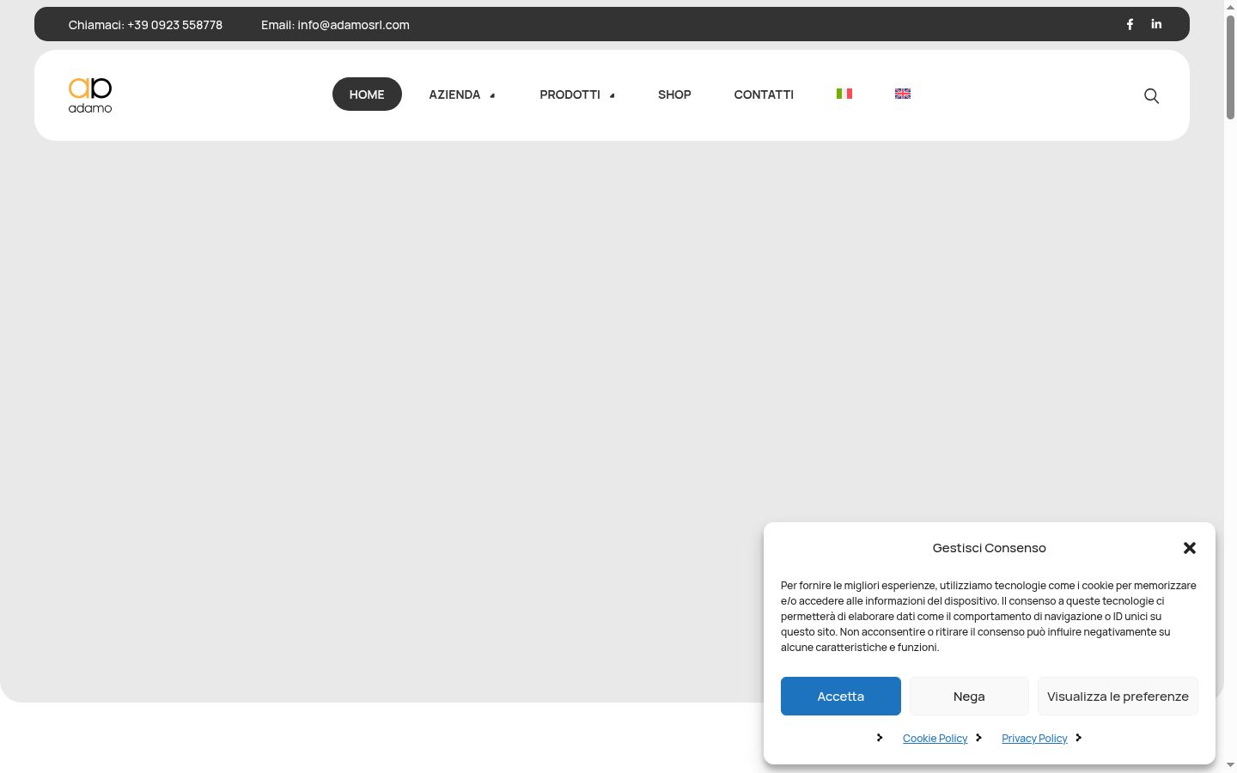The image size is (1237, 773).
Task: Click the chevron after Privacy Policy
Action: [1079, 738]
